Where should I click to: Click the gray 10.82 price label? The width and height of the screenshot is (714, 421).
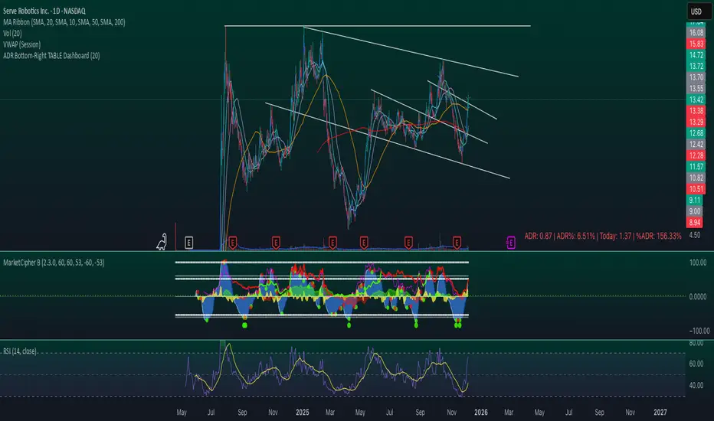pyautogui.click(x=696, y=178)
